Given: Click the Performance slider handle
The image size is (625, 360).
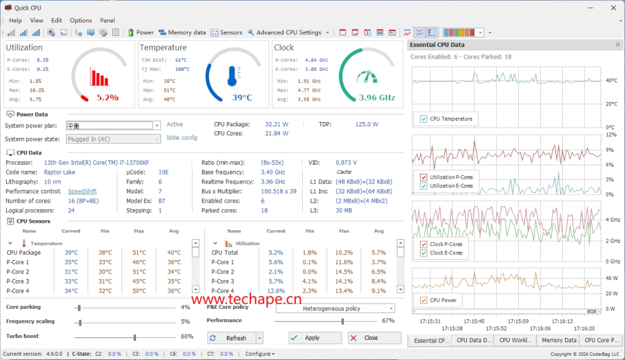Looking at the screenshot, I should pyautogui.click(x=342, y=321).
